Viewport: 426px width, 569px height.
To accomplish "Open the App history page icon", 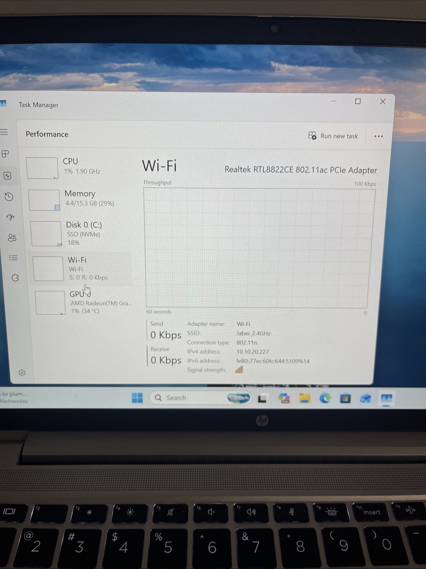I will pyautogui.click(x=9, y=196).
